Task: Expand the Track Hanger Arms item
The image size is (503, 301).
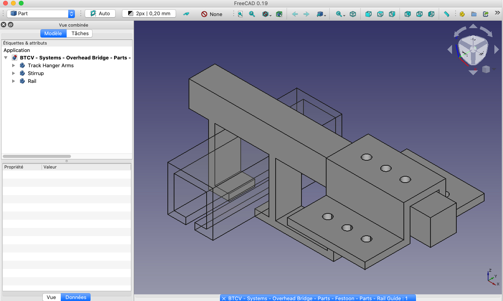Action: point(14,66)
